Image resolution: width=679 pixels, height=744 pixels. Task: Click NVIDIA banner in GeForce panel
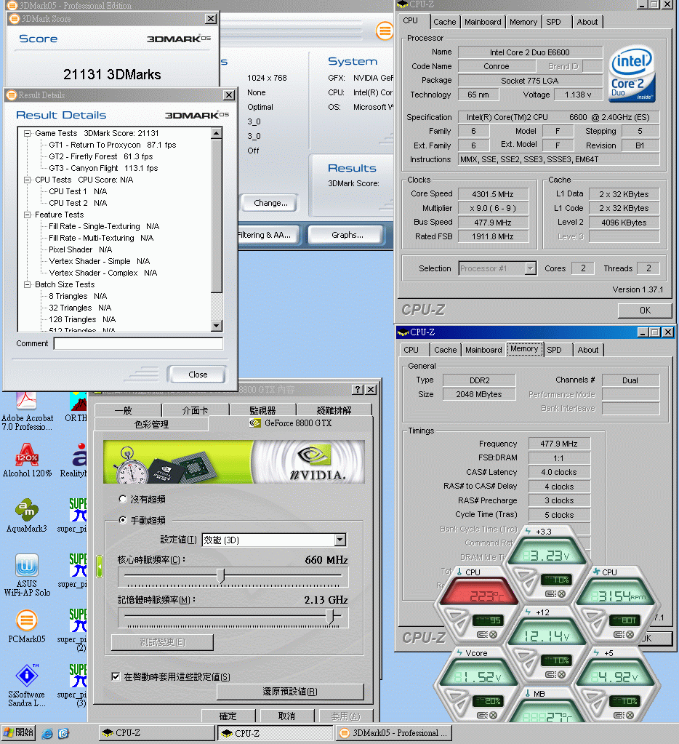tap(234, 462)
